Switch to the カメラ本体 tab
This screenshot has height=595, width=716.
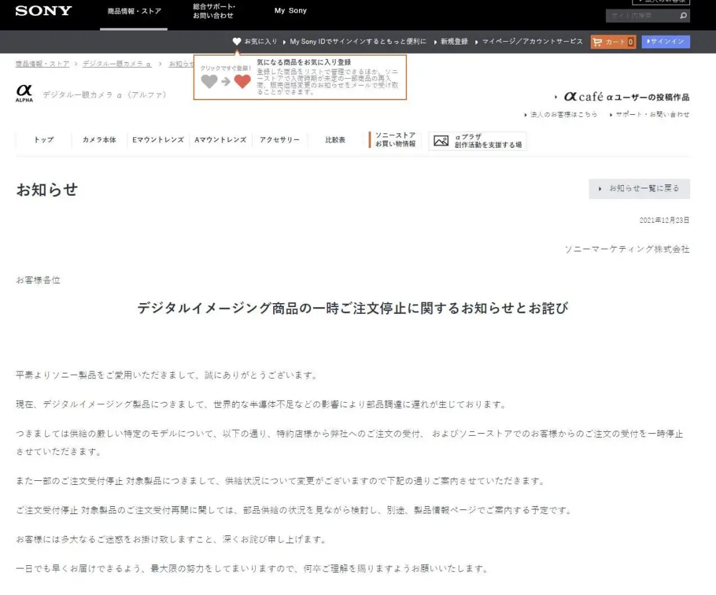click(99, 140)
